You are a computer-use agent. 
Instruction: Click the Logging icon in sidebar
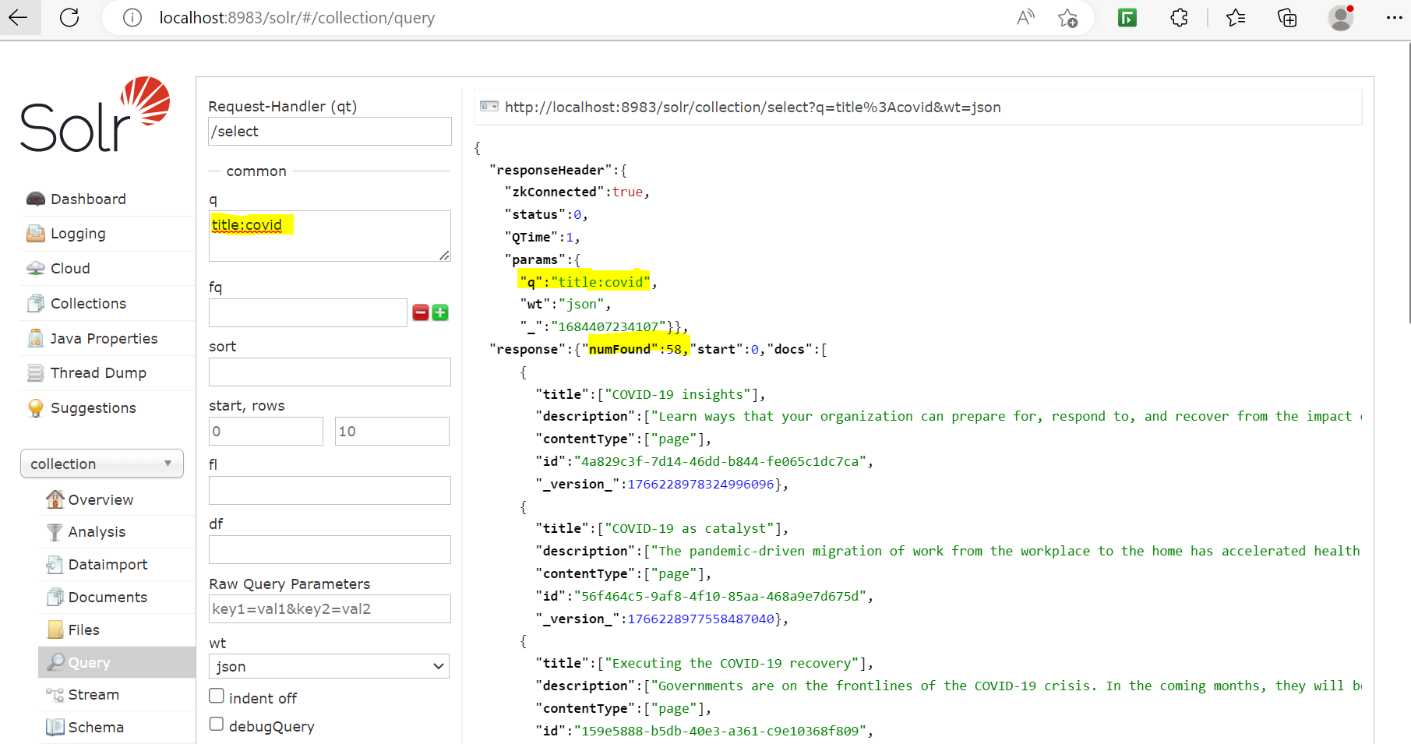click(36, 233)
